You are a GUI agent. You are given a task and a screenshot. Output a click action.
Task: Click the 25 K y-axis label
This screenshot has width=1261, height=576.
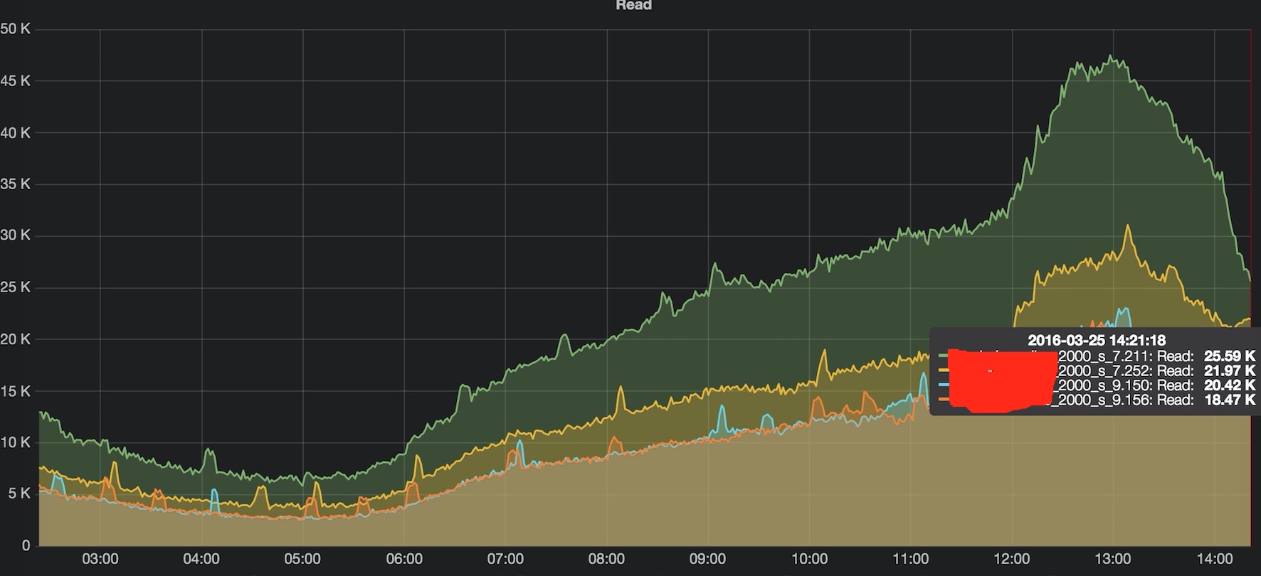pos(16,287)
